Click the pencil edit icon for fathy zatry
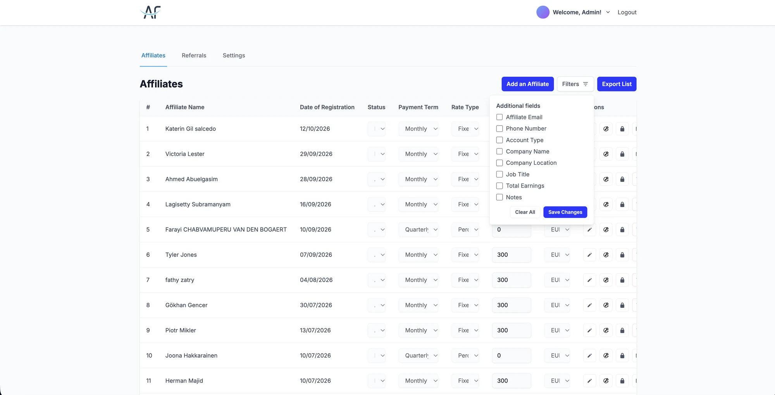Viewport: 775px width, 395px height. 589,280
